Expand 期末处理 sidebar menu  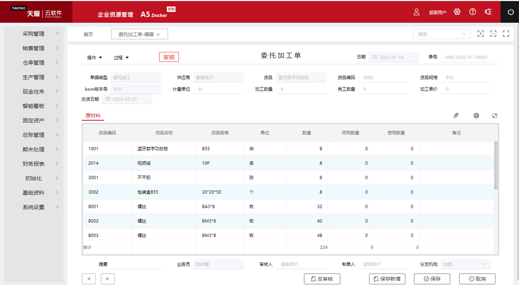tap(33, 149)
